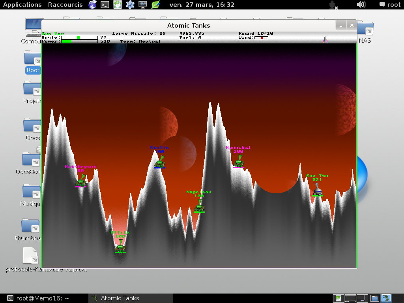The image size is (404, 303).
Task: Click the Wind indicator bar
Action: point(261,37)
